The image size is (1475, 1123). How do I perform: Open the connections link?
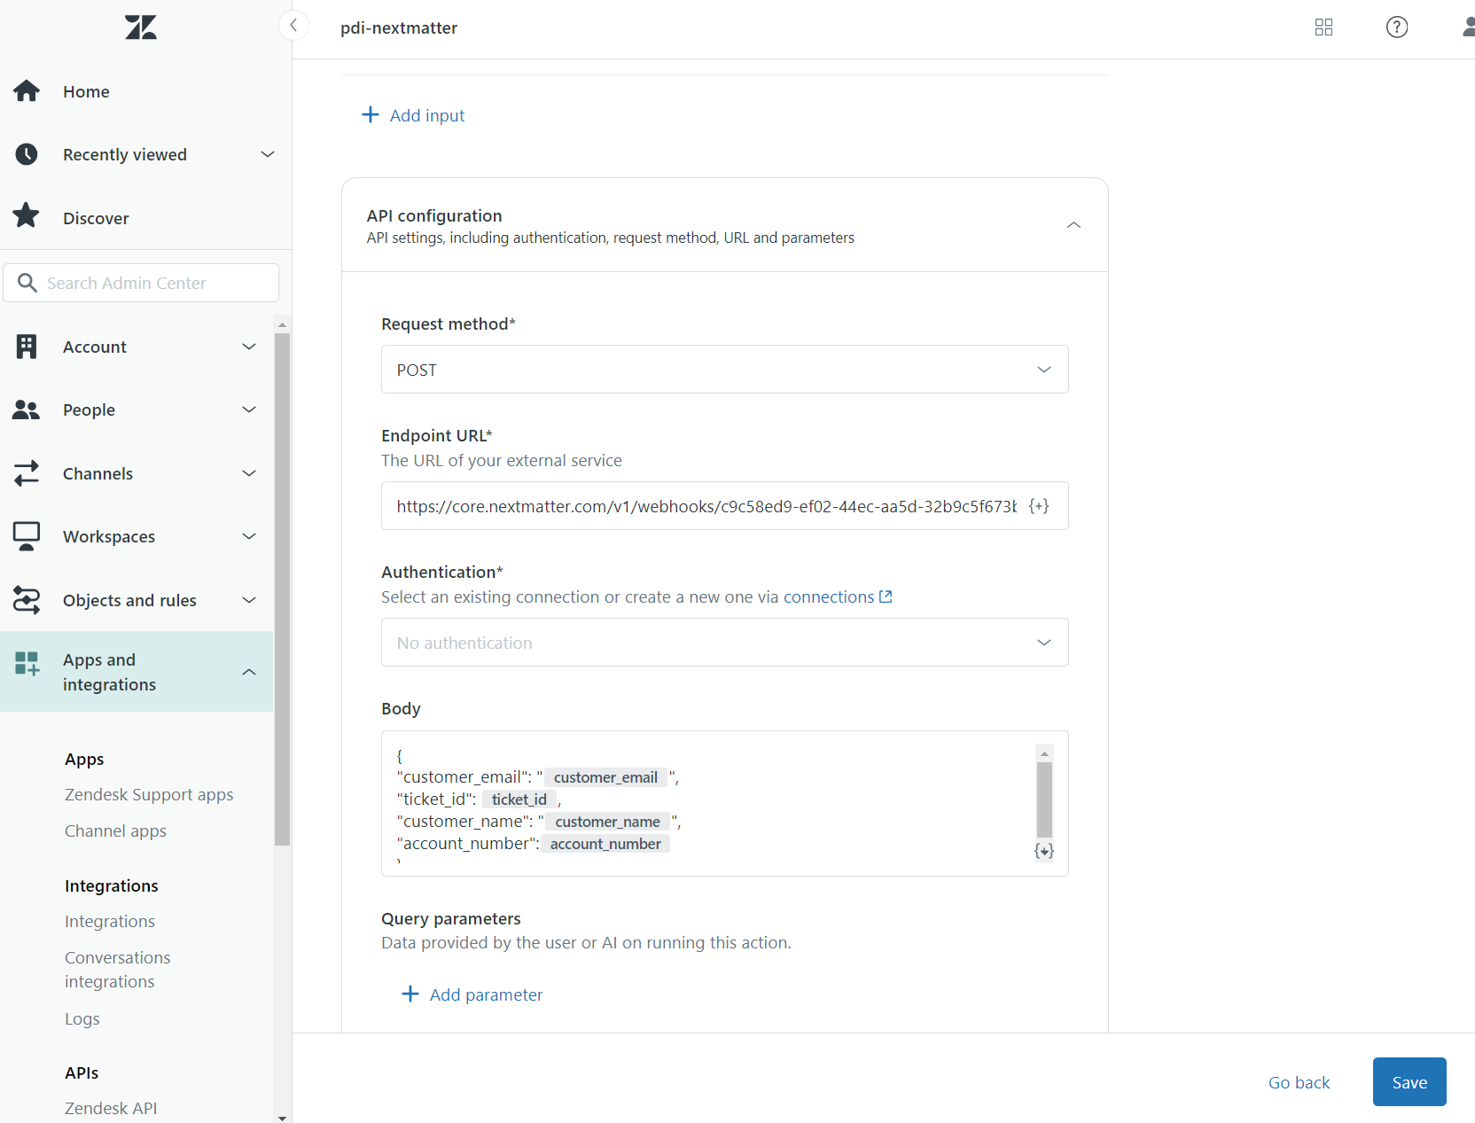pos(829,597)
